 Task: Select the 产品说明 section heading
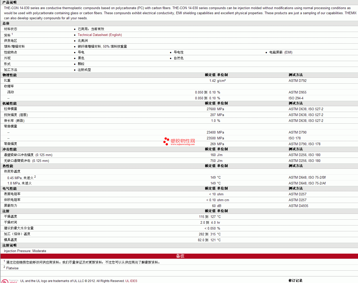tap(9, 2)
